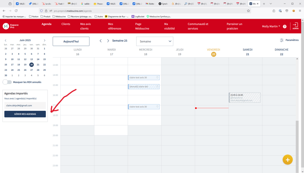The height and width of the screenshot is (173, 304).
Task: Open the Clients menu item
Action: (x=66, y=24)
